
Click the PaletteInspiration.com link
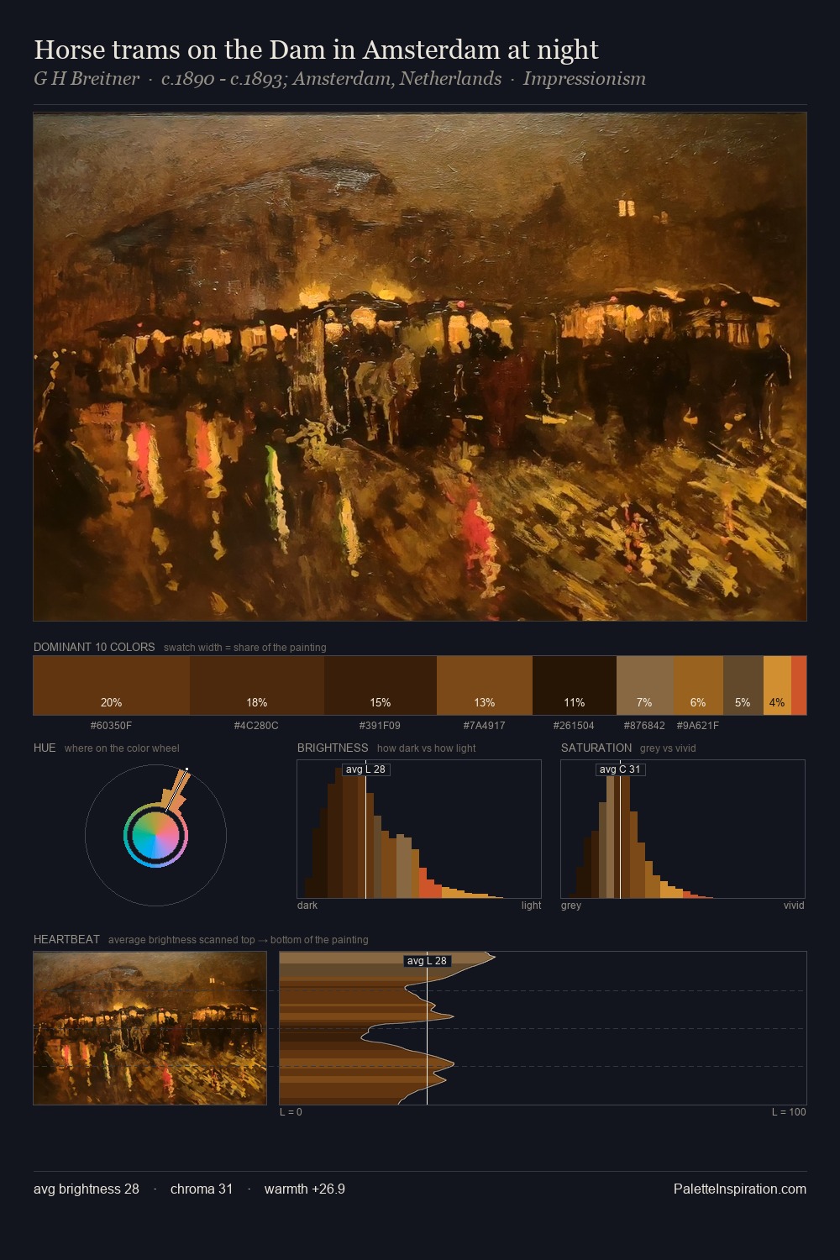(x=740, y=1189)
